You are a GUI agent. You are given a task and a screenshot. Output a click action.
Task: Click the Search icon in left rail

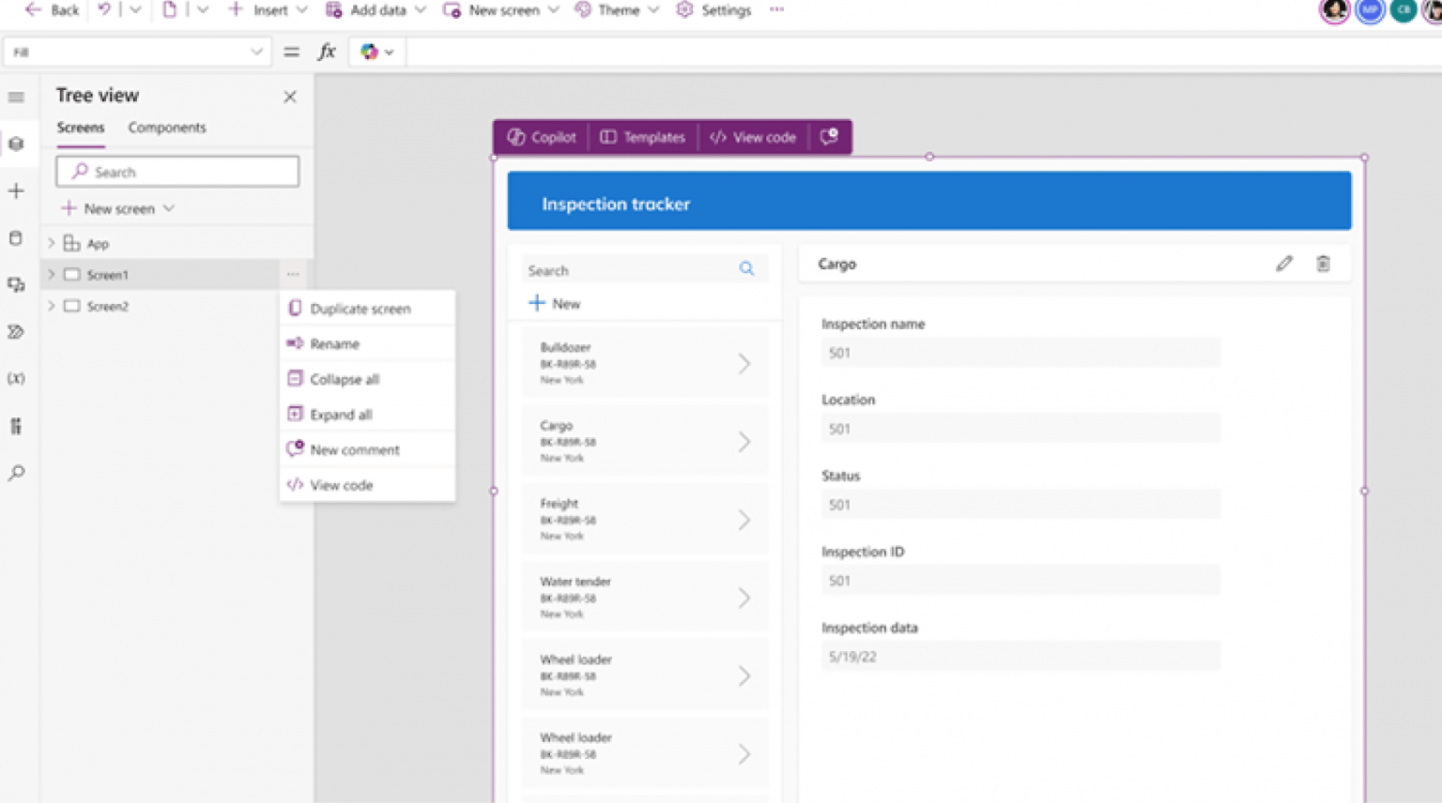15,472
